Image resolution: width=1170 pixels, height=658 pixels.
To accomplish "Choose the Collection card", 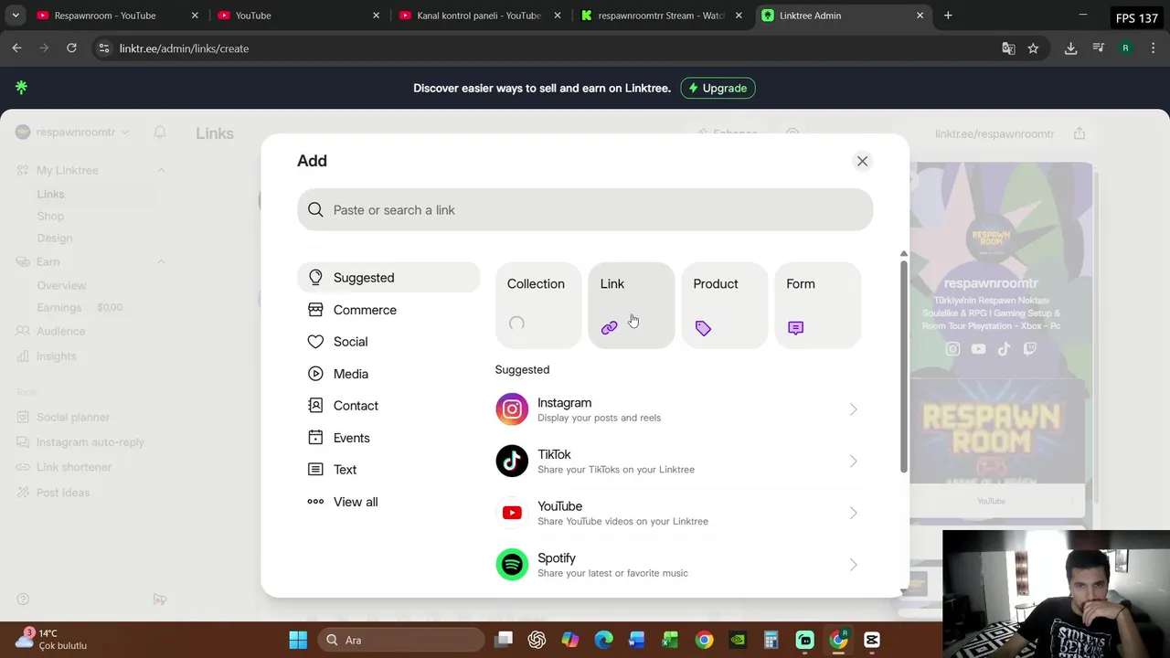I will [538, 305].
